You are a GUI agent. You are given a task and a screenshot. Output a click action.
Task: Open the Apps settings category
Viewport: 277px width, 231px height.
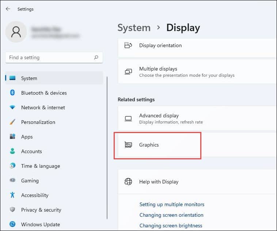[x=27, y=137]
